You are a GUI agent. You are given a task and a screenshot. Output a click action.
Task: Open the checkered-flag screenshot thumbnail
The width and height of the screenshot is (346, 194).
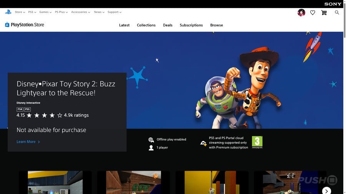(290, 182)
